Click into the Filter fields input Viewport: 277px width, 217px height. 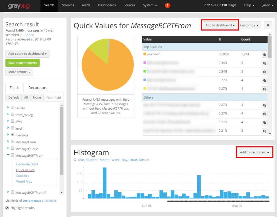coord(54,98)
